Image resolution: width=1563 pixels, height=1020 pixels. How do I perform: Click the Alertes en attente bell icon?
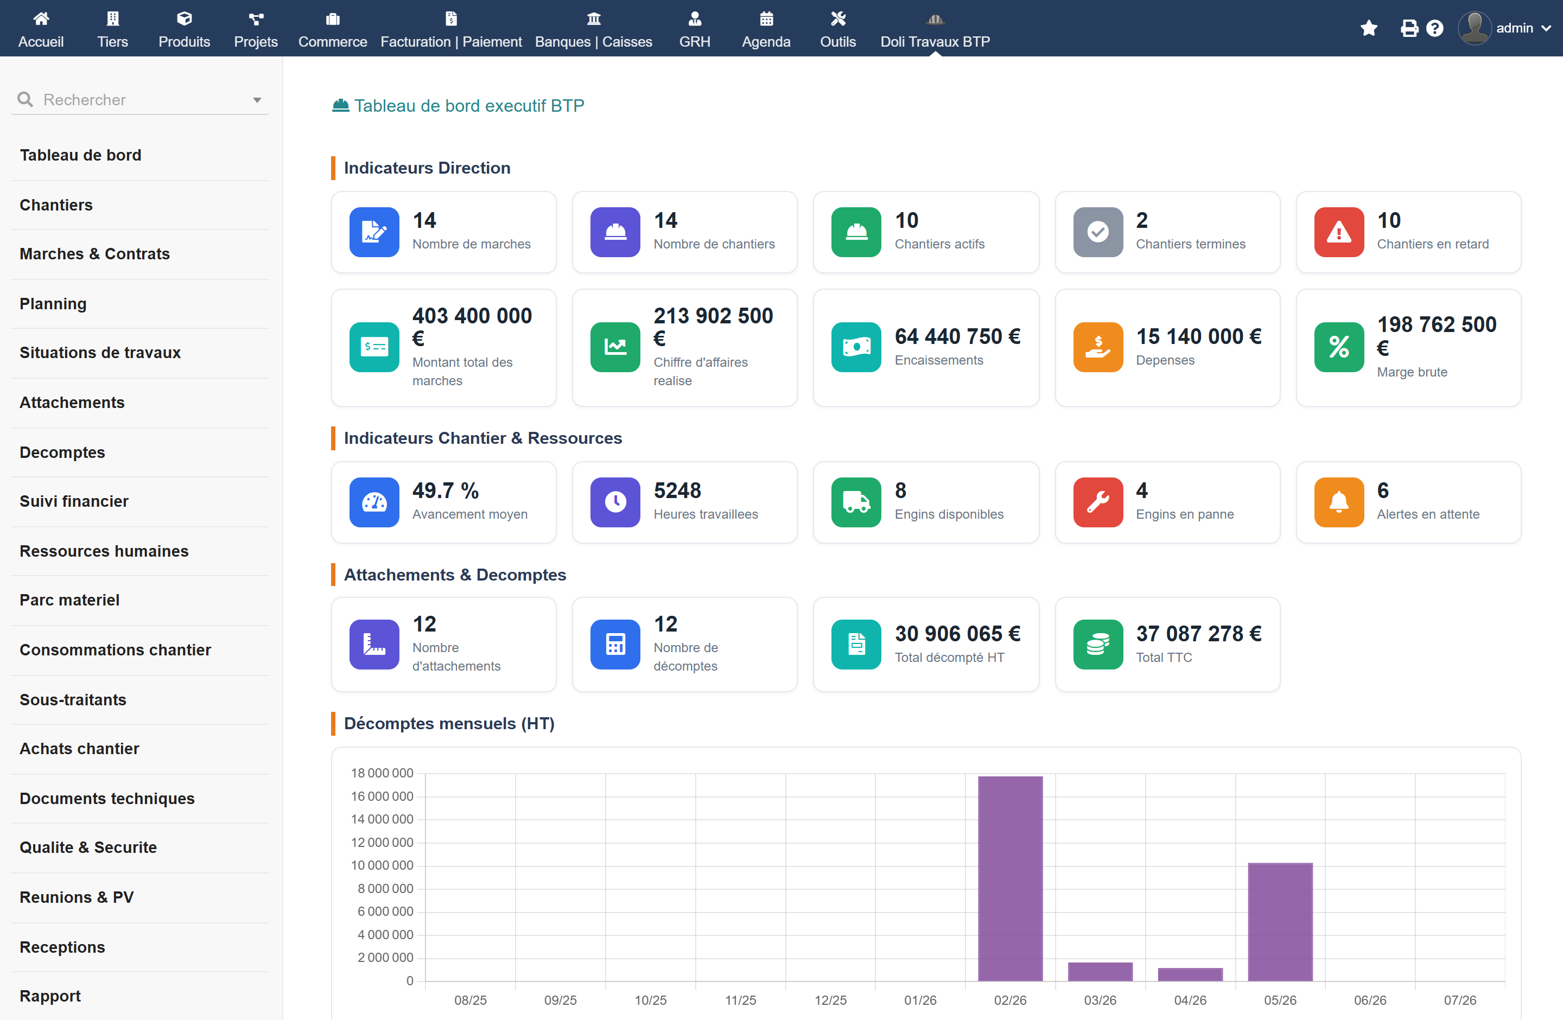1338,502
